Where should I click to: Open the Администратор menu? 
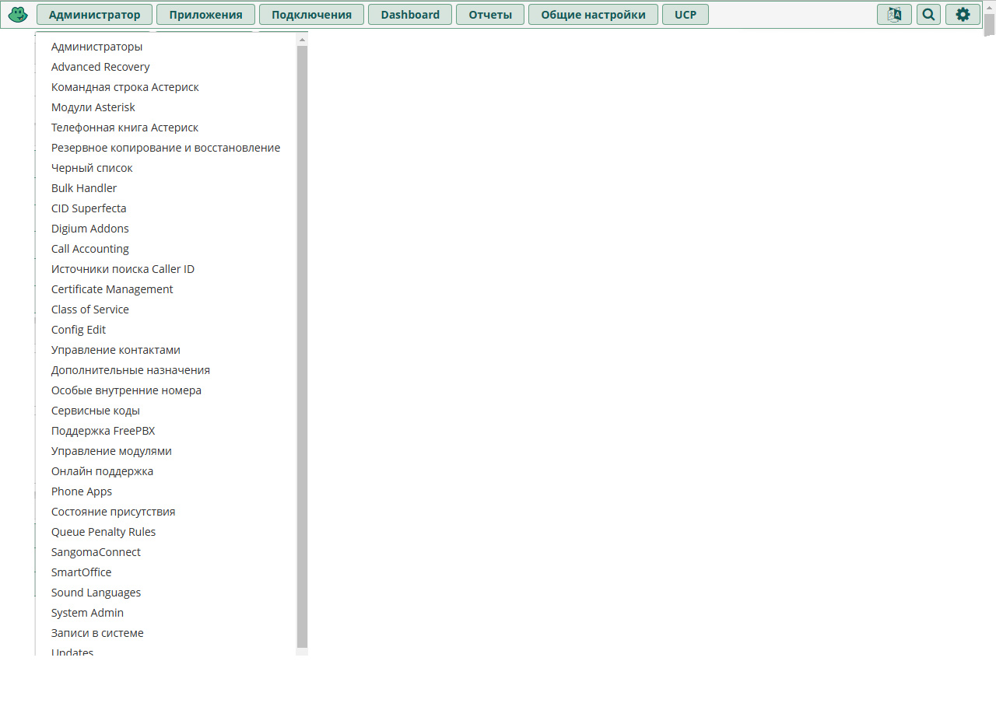pyautogui.click(x=94, y=15)
